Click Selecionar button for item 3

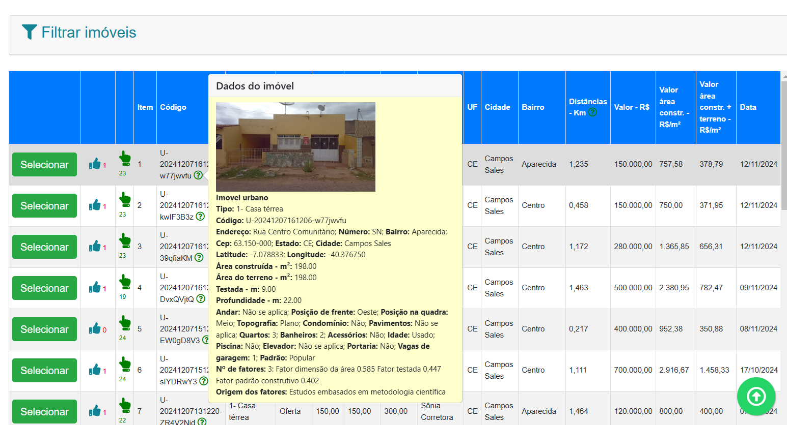coord(44,247)
